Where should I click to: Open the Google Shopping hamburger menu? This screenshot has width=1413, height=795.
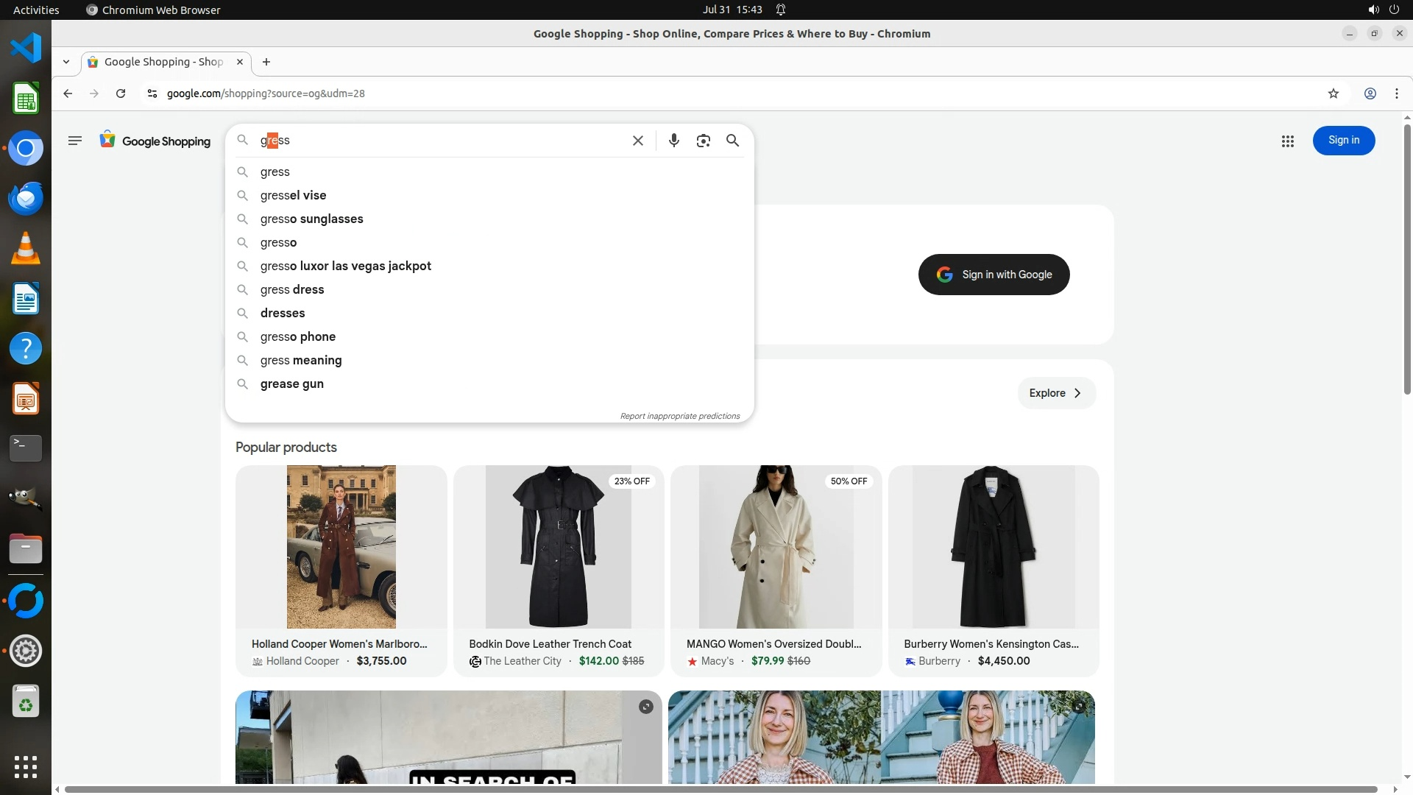coord(74,141)
